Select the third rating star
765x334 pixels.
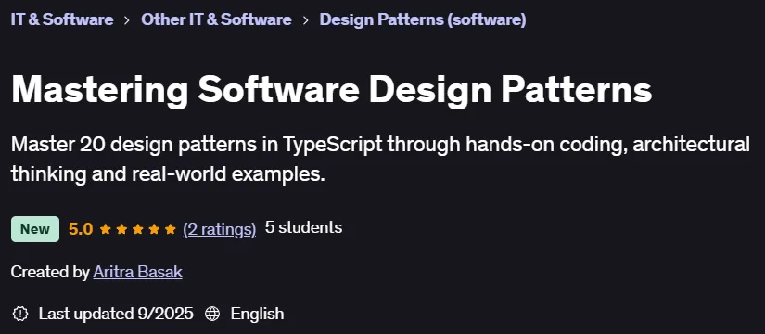tap(137, 229)
